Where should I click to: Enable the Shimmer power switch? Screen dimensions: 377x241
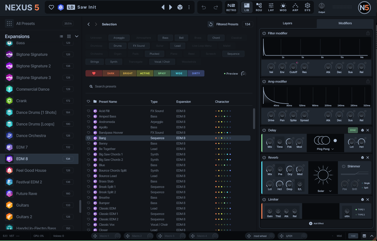click(x=344, y=166)
